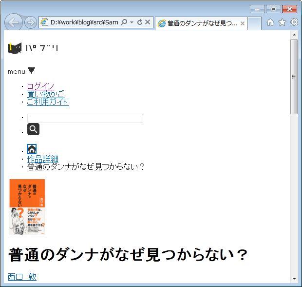Viewport: 302px width, 287px height.
Task: Click the breadcrumb home icon
Action: pos(32,149)
